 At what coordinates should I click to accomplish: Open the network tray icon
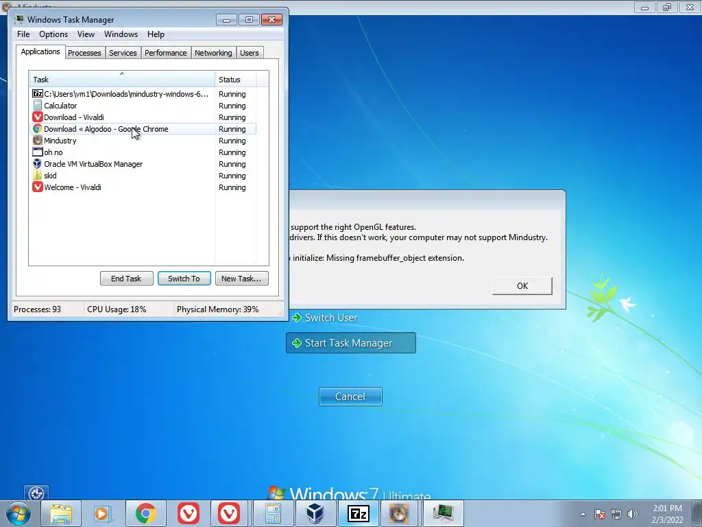(616, 515)
